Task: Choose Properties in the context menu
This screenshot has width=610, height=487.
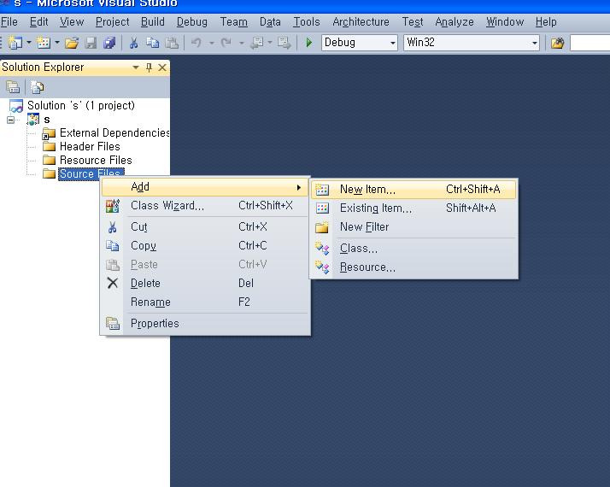Action: click(205, 324)
